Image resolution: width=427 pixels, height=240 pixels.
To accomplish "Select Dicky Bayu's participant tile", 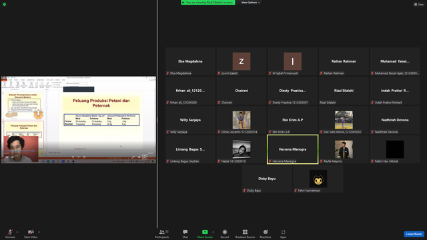I will tap(267, 179).
